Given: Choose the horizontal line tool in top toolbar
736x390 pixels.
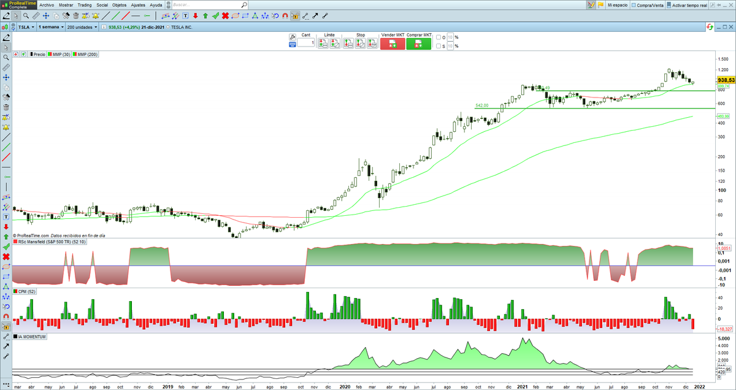Looking at the screenshot, I should pos(136,15).
